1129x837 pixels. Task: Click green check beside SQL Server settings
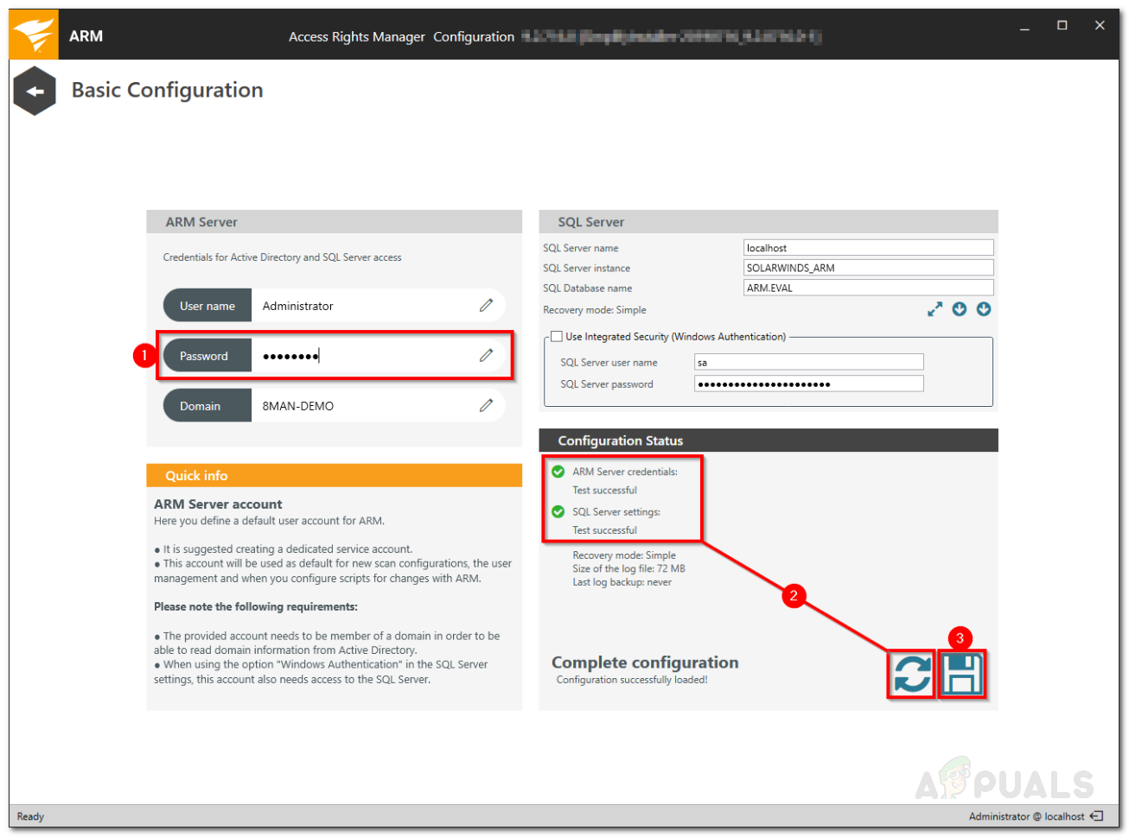click(x=558, y=511)
